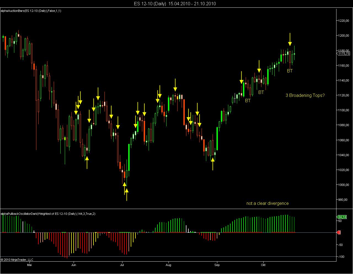The width and height of the screenshot is (353, 274).
Task: Click the Jun label on time axis
Action: tap(74, 265)
